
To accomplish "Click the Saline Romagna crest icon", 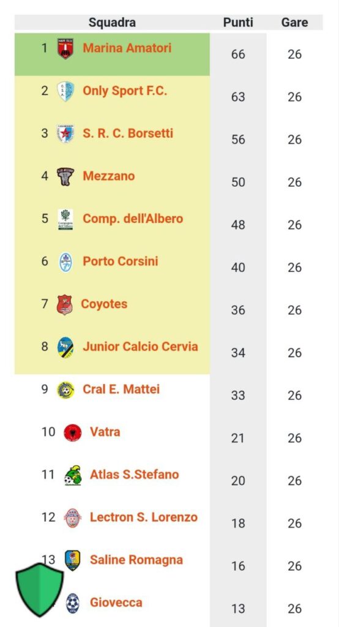I will pos(72,560).
